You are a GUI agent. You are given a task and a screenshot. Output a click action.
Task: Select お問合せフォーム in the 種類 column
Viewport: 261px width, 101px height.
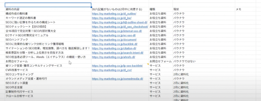click(161, 61)
